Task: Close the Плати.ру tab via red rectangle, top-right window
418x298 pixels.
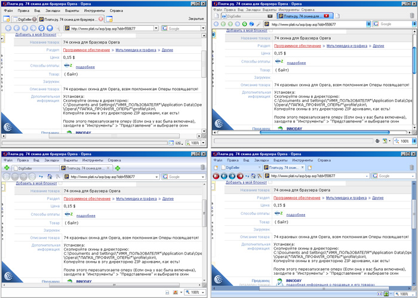Action: pos(326,16)
